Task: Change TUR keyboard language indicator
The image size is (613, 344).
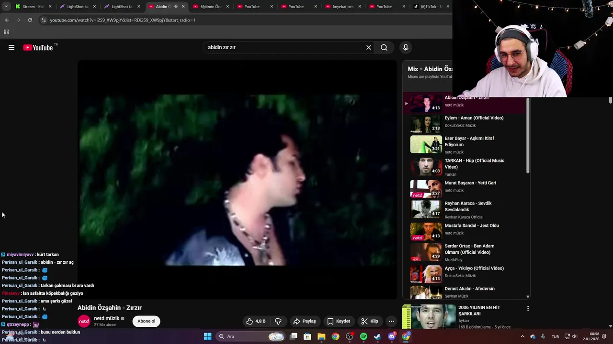Action: pos(555,336)
